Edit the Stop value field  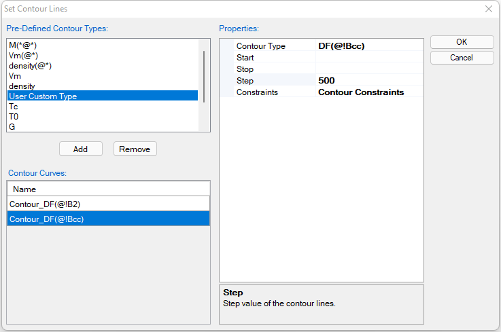(369, 69)
